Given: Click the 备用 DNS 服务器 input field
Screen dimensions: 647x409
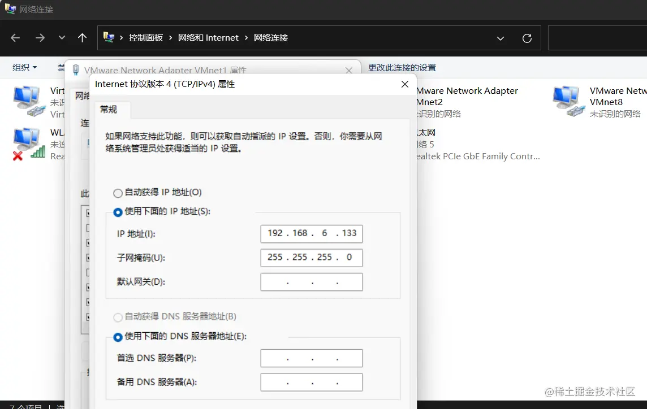Looking at the screenshot, I should [x=312, y=382].
